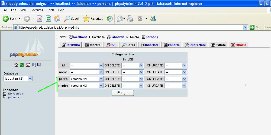Click the browser Refresh icon
The width and height of the screenshot is (271, 135).
click(x=48, y=19)
